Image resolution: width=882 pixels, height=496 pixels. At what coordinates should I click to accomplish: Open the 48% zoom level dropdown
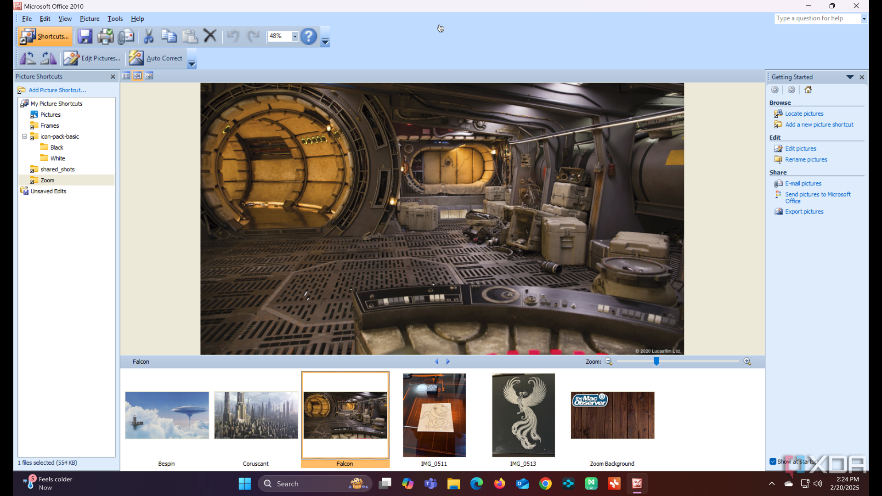tap(294, 36)
